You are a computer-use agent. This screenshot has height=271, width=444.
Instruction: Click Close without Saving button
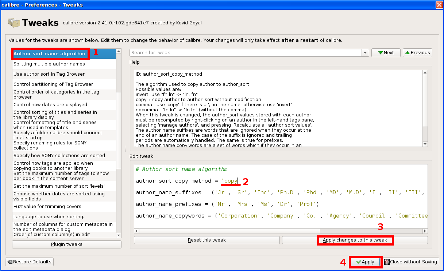[410, 262]
